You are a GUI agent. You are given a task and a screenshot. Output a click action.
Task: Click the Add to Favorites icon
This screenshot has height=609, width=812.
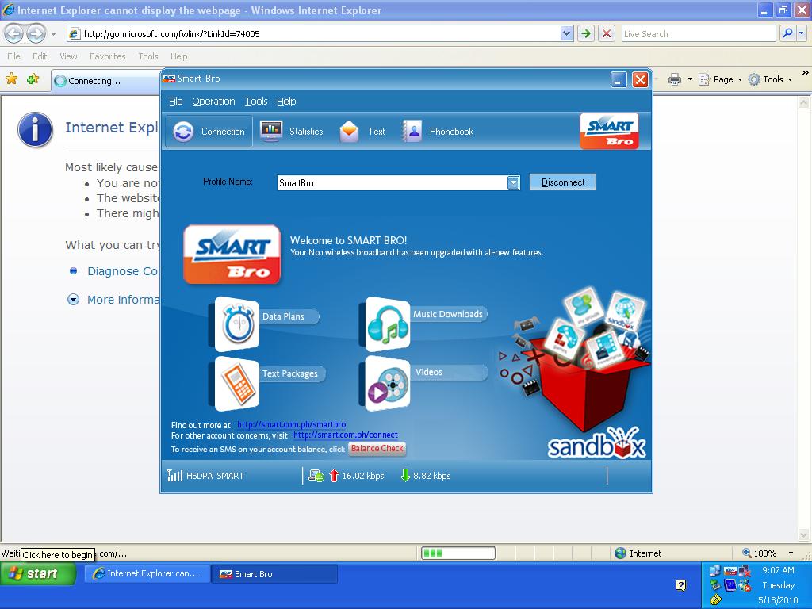pyautogui.click(x=33, y=79)
